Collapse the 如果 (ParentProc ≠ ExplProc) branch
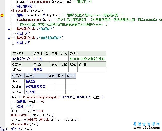 [12, 15]
